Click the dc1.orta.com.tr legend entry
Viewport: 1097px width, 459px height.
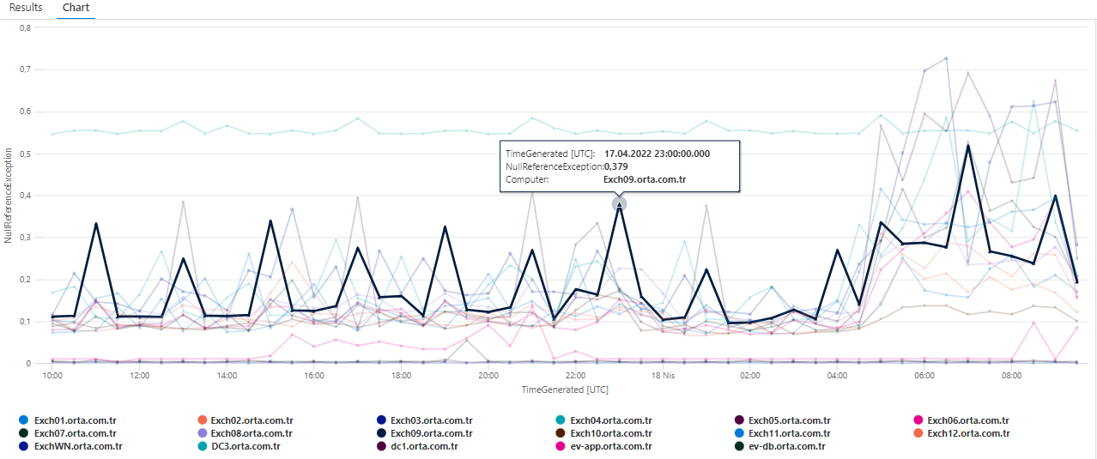click(418, 446)
